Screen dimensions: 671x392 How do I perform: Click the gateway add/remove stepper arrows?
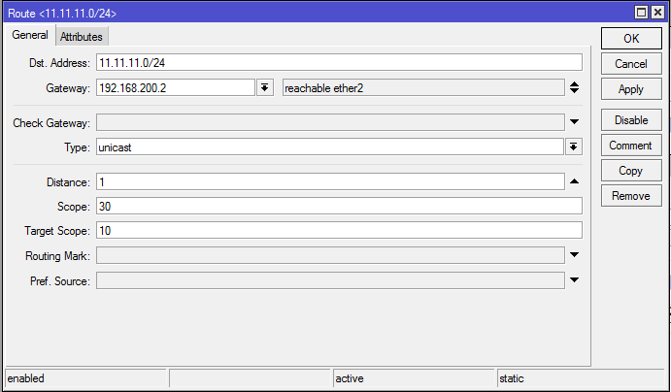[574, 88]
